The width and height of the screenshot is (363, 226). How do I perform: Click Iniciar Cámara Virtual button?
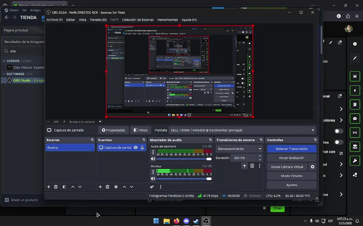pos(287,167)
